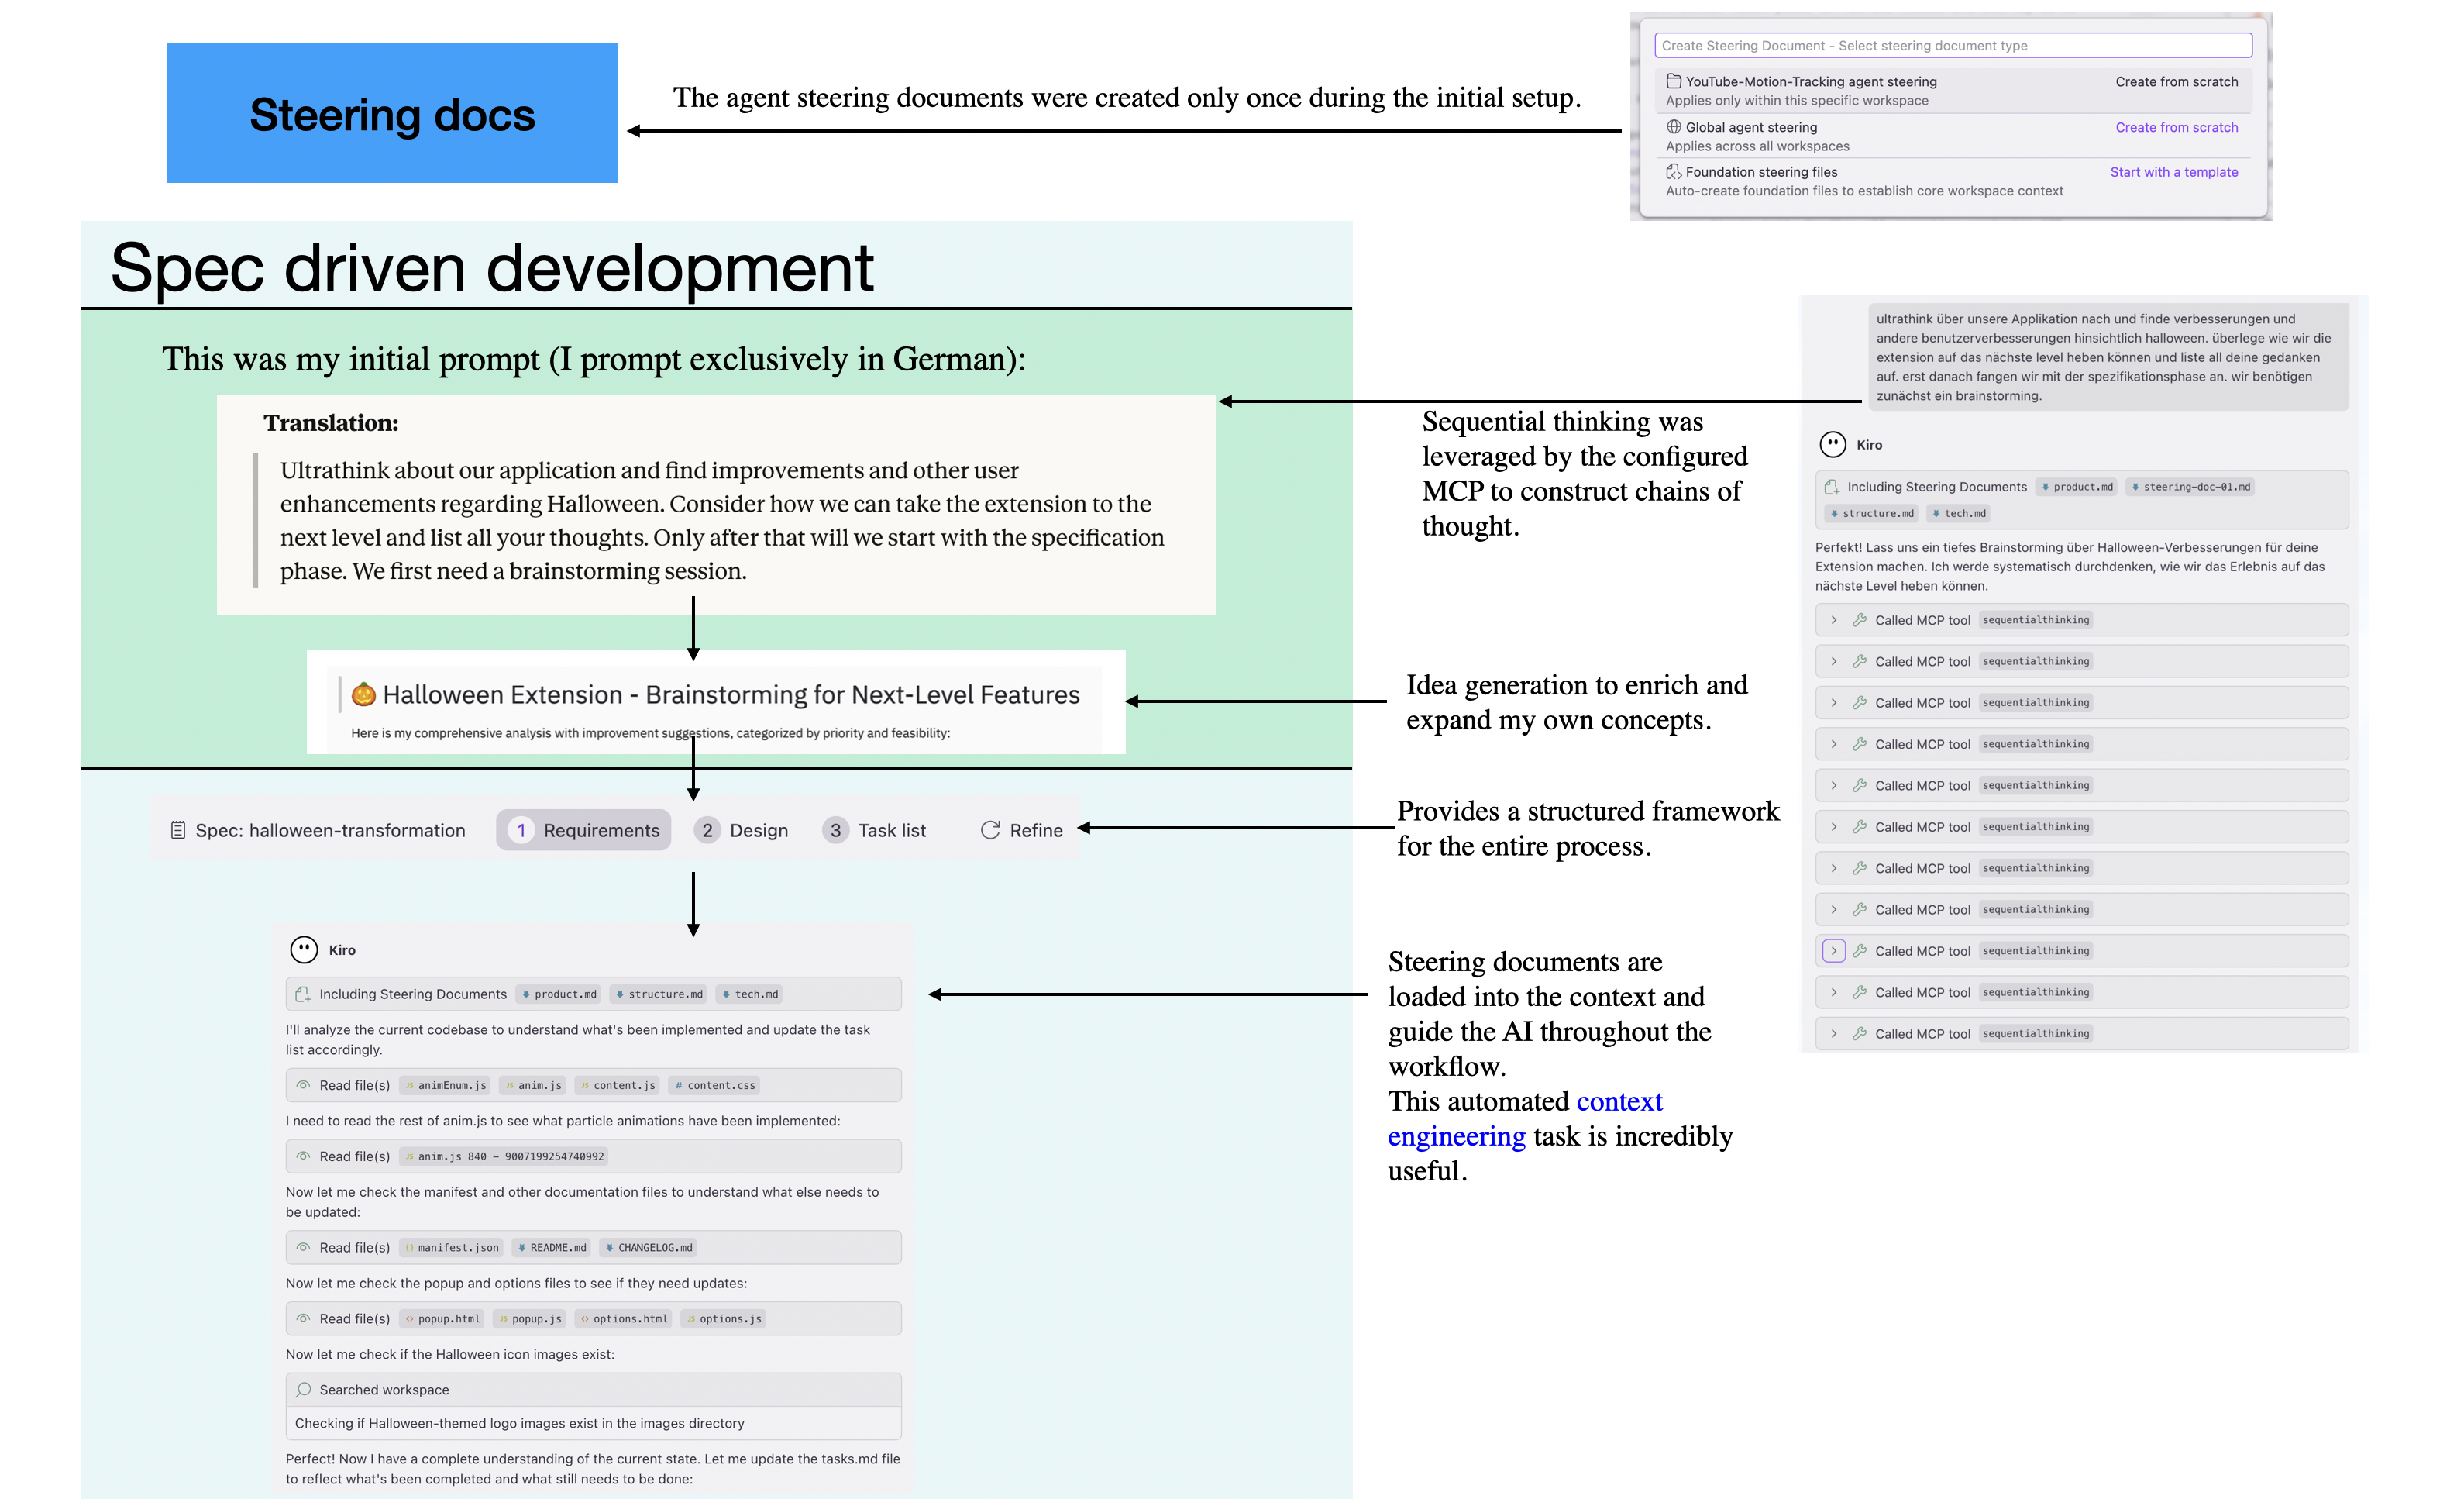Toggle the highlighted purple chevron on MCP tool row

point(1833,951)
